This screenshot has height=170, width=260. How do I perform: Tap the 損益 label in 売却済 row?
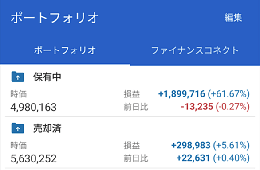pyautogui.click(x=132, y=145)
